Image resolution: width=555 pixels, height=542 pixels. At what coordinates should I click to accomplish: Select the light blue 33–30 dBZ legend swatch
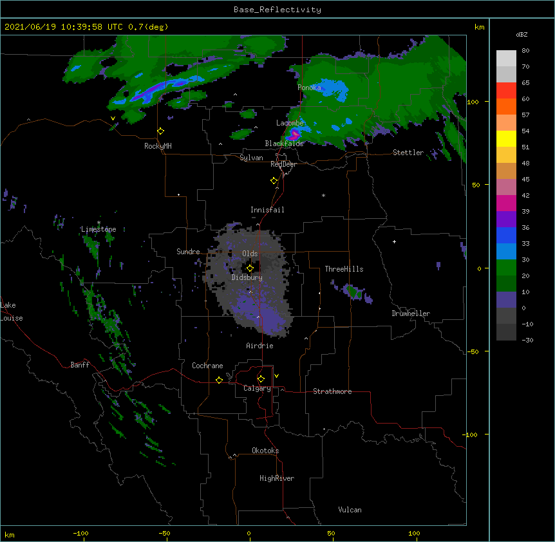coord(506,252)
